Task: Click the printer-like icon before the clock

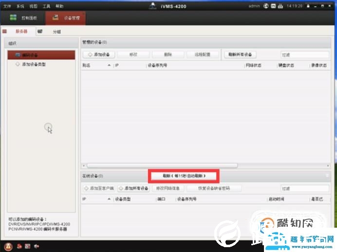Action: [281, 6]
